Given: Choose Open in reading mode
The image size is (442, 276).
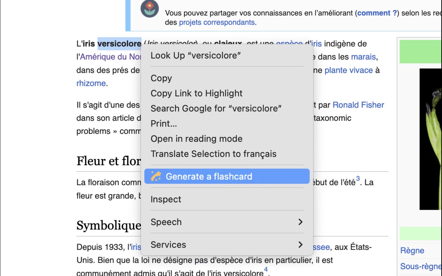Looking at the screenshot, I should [196, 139].
